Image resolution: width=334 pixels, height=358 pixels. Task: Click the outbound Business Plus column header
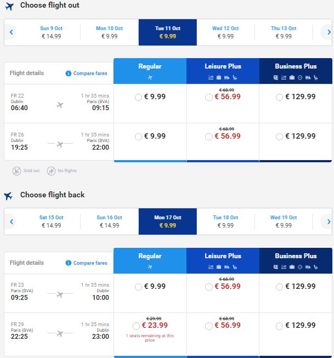click(x=296, y=71)
